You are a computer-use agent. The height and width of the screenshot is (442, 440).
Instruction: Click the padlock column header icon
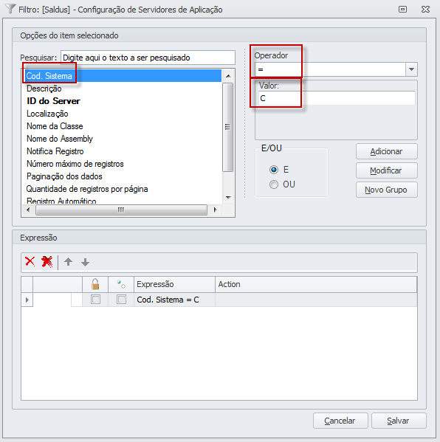[x=95, y=284]
